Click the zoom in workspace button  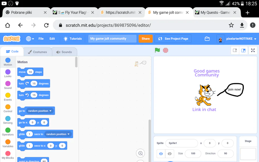pos(140,153)
